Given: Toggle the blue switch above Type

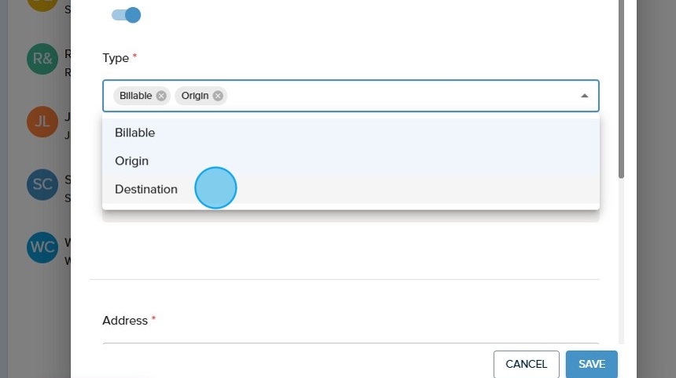Looking at the screenshot, I should [x=126, y=15].
